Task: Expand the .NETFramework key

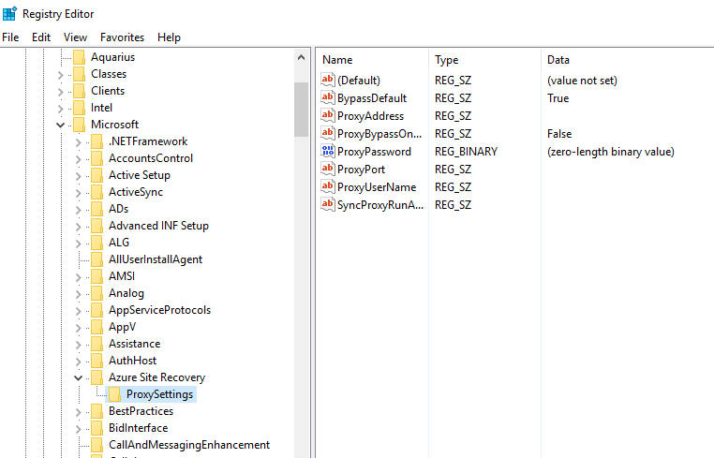Action: click(79, 142)
